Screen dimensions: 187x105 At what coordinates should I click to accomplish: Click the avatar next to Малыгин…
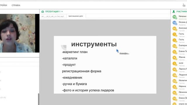pos(175,81)
